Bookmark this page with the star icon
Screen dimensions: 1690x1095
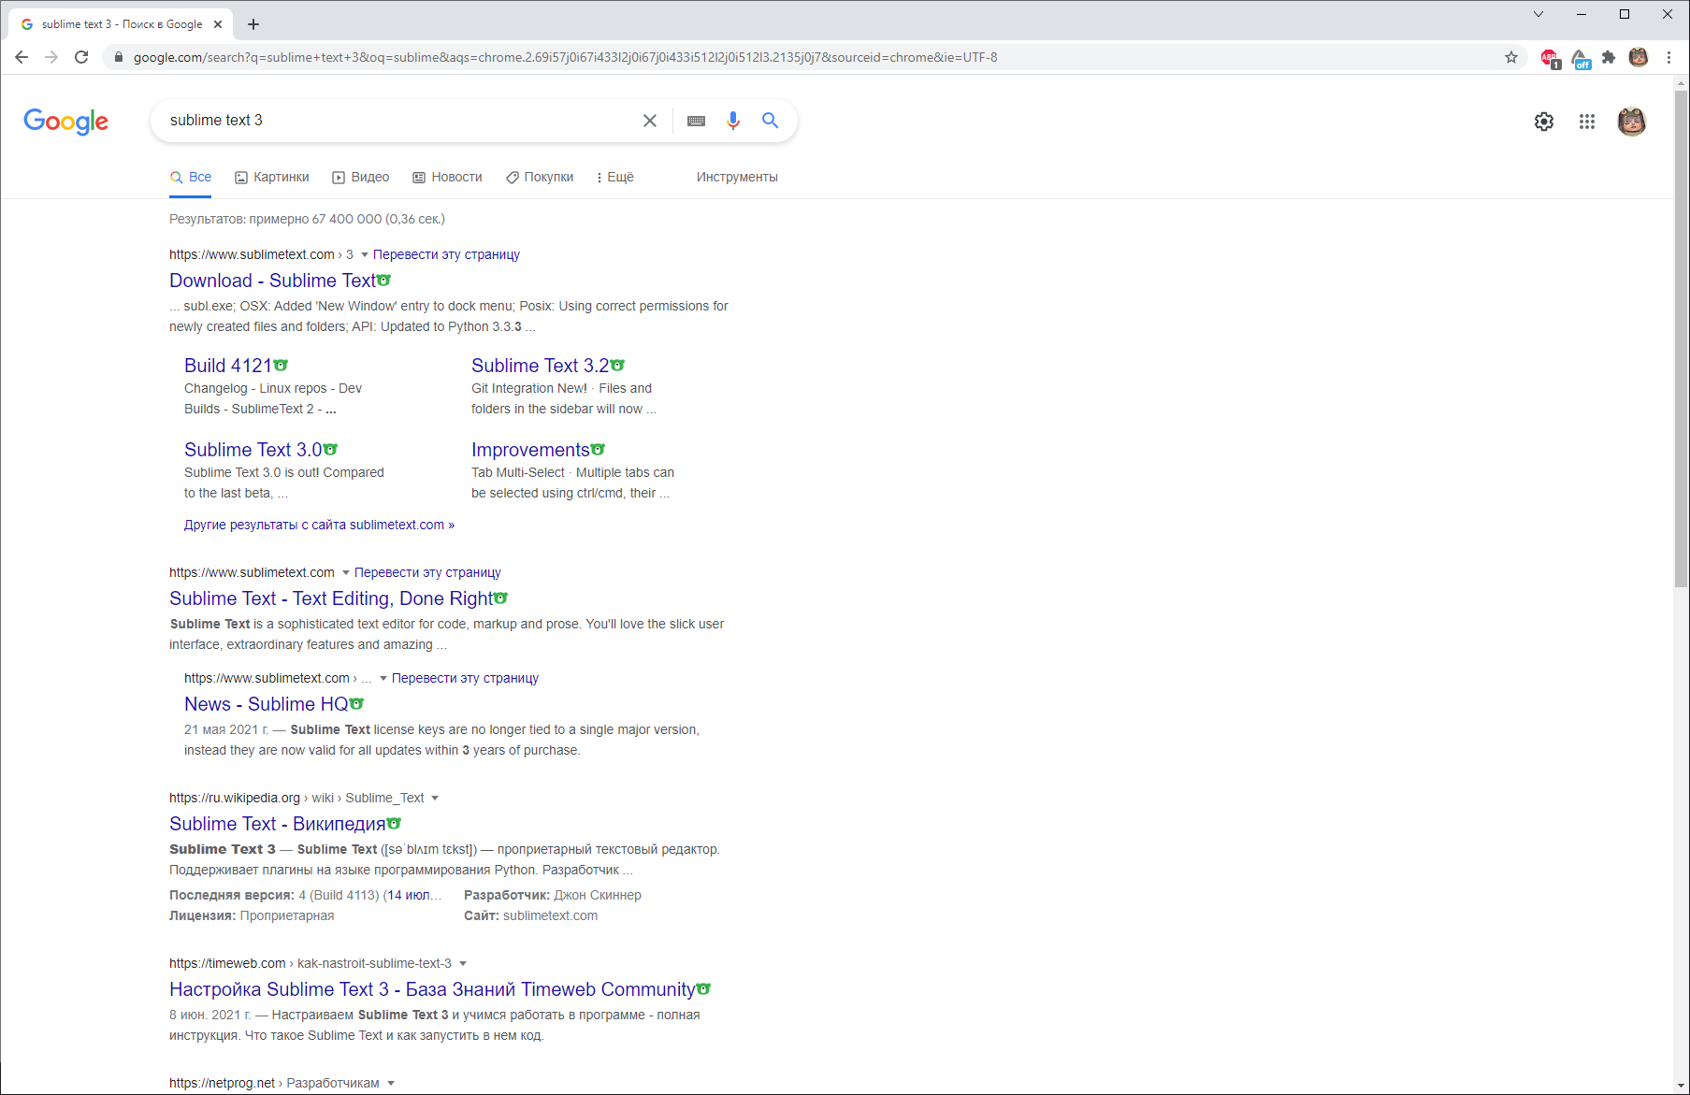1511,57
